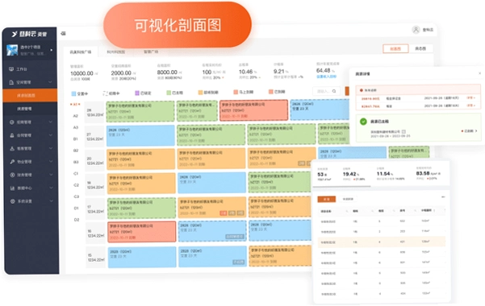Viewport: 485px width, 306px height.
Task: Select building A1 in the letter index column
Action: pos(75,105)
